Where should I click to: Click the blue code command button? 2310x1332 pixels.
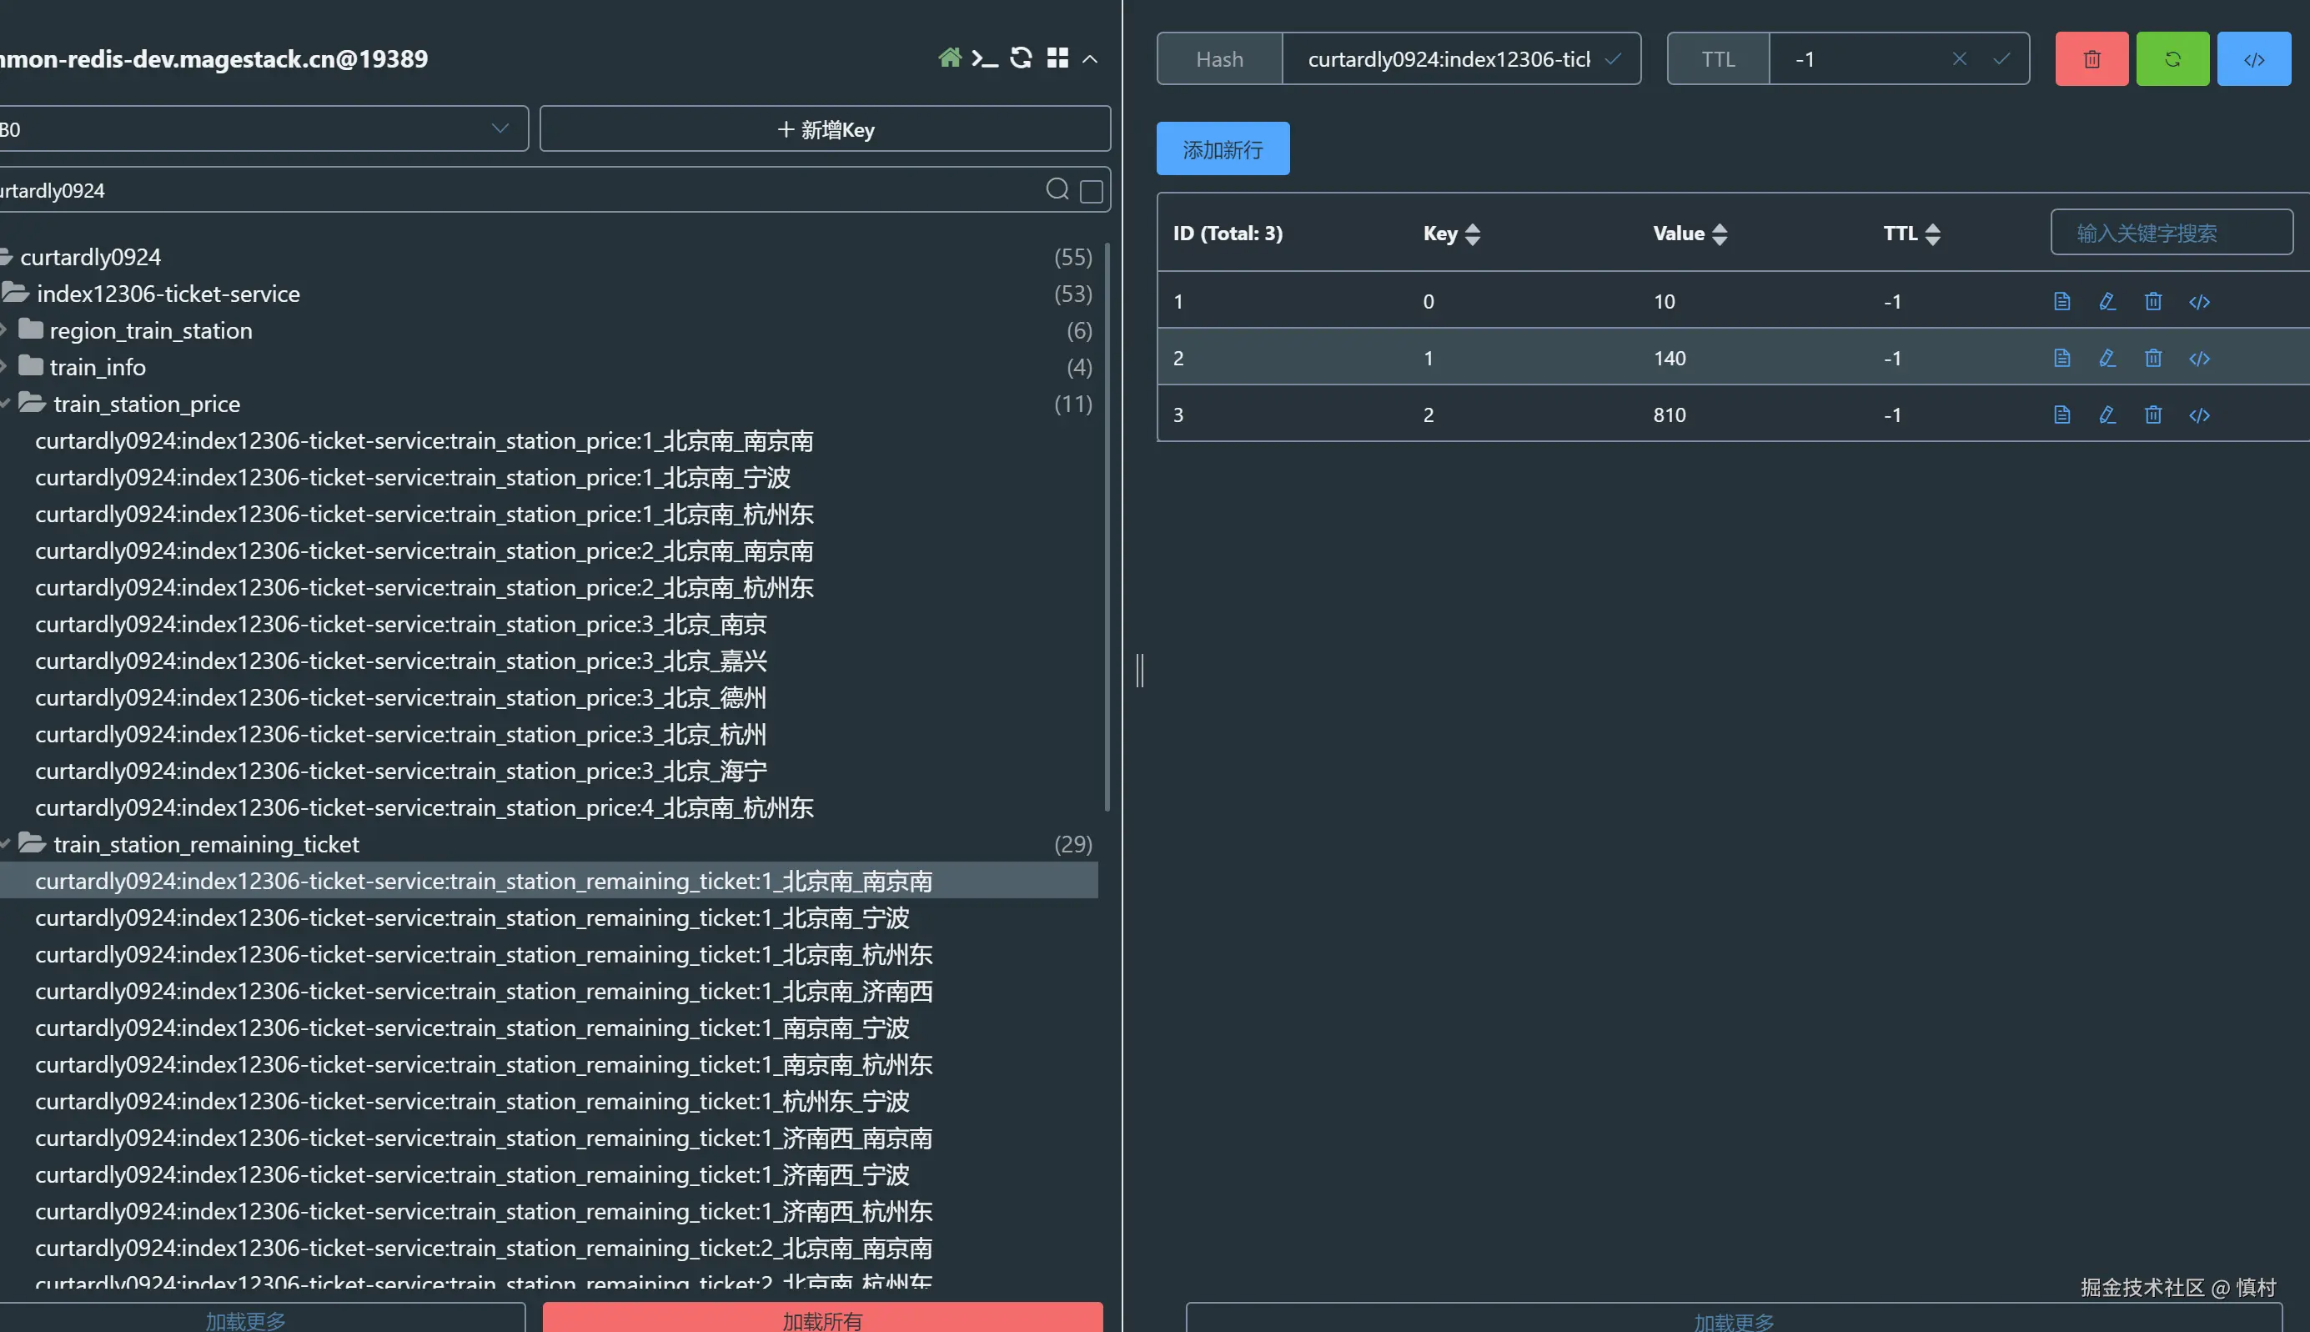[x=2253, y=59]
